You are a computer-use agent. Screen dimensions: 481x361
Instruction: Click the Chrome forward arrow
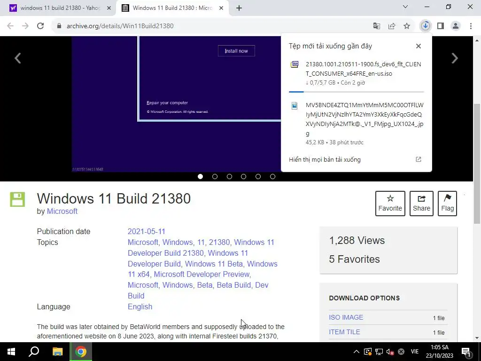[x=25, y=26]
